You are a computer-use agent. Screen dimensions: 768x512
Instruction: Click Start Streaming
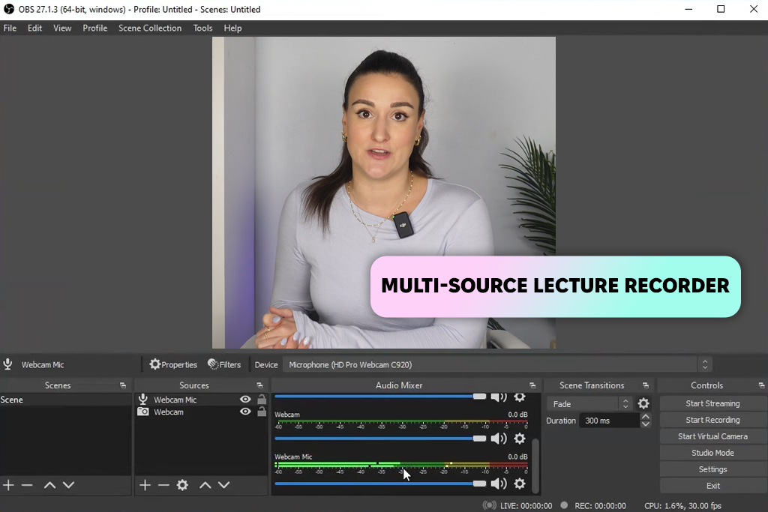[712, 403]
